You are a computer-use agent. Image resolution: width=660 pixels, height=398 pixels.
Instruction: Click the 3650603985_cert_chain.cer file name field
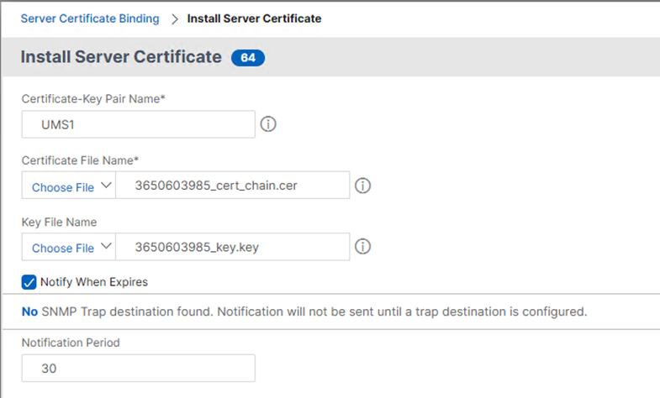[232, 186]
